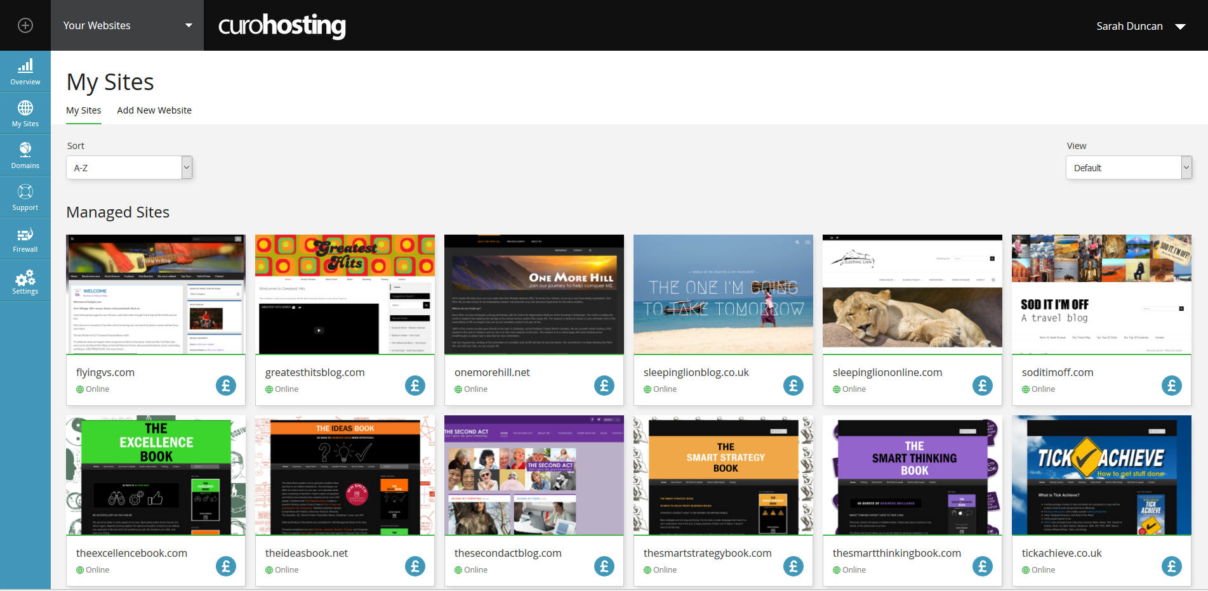Screen dimensions: 1208x591
Task: Click the online status globe icon for flyingvs.com
Action: 80,389
